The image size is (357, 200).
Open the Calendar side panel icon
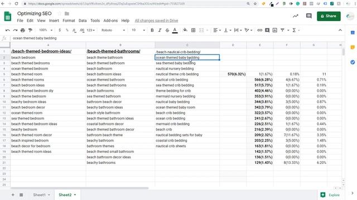pos(353,33)
